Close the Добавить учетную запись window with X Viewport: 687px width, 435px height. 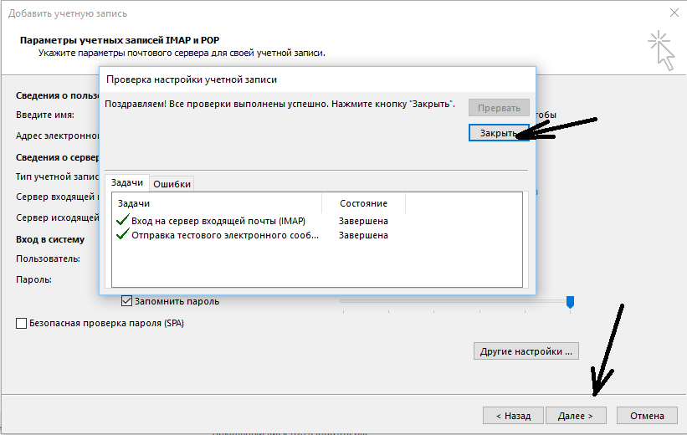click(674, 13)
